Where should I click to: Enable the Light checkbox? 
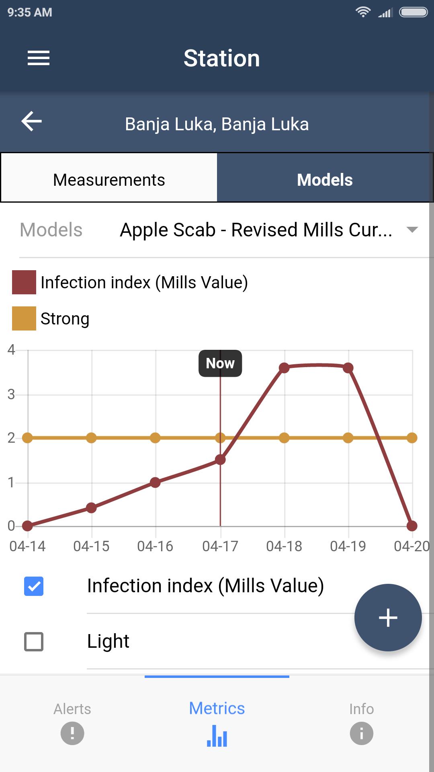(x=34, y=641)
